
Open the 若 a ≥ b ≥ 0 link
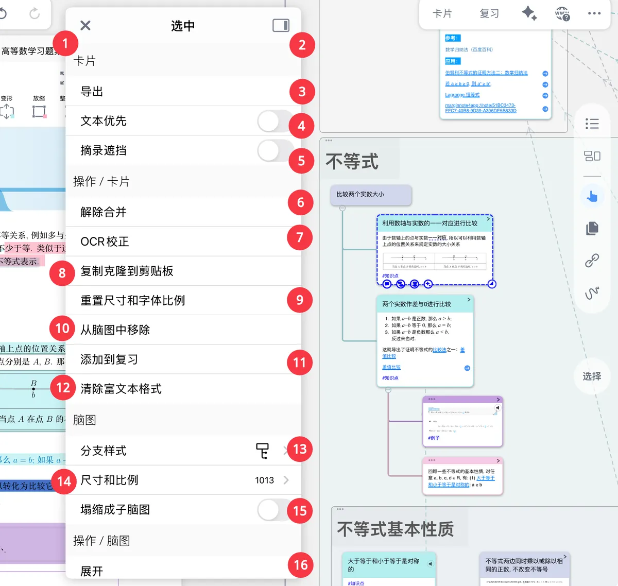click(x=468, y=83)
